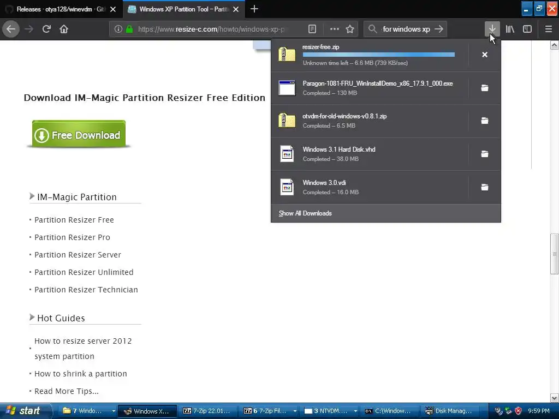This screenshot has height=419, width=559.
Task: Select Paragon-1081-FRU download entry
Action: [370, 88]
